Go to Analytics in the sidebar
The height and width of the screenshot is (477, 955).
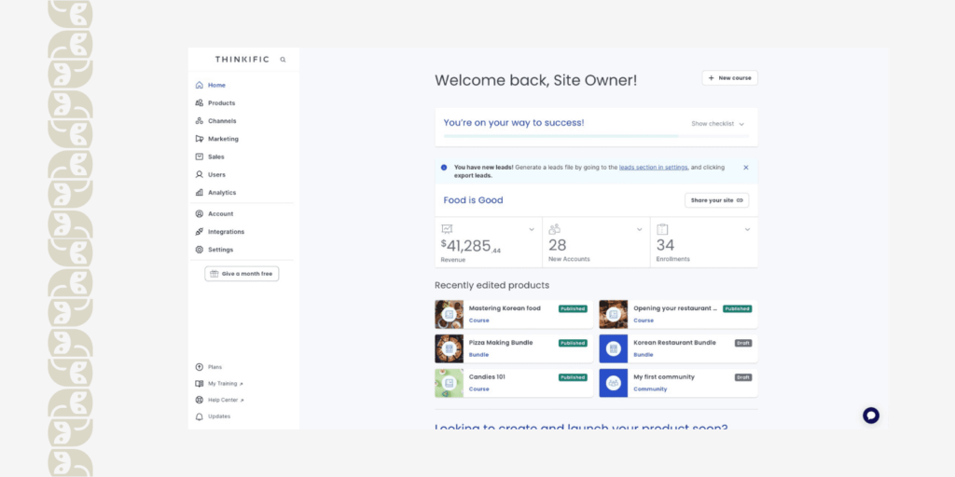(222, 193)
